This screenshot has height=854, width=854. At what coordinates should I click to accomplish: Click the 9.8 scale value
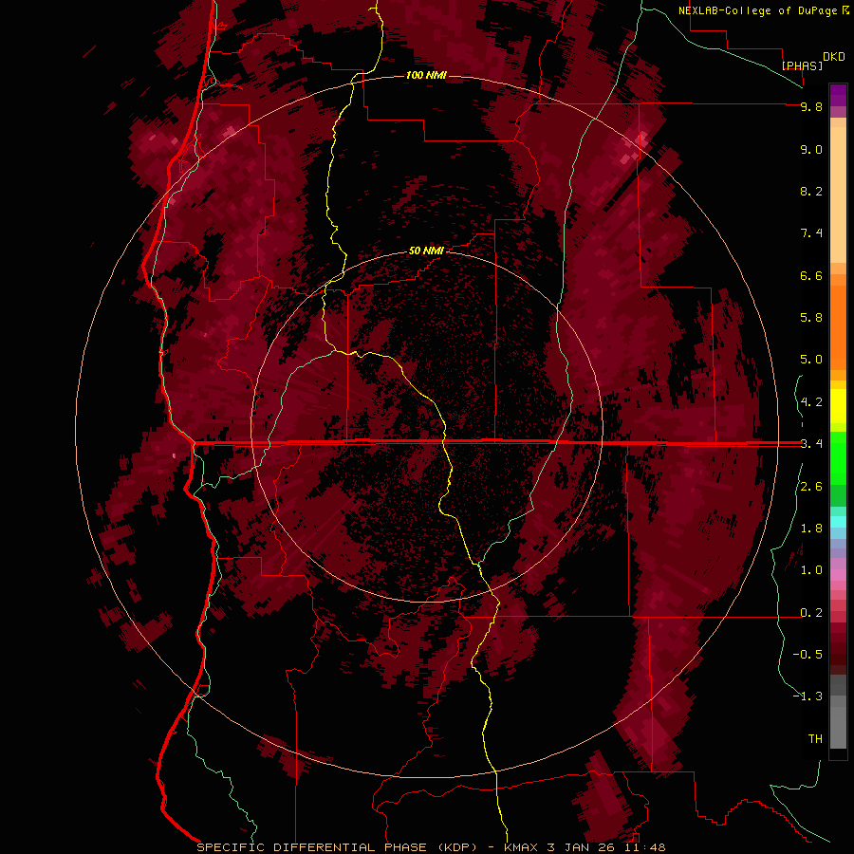(811, 106)
